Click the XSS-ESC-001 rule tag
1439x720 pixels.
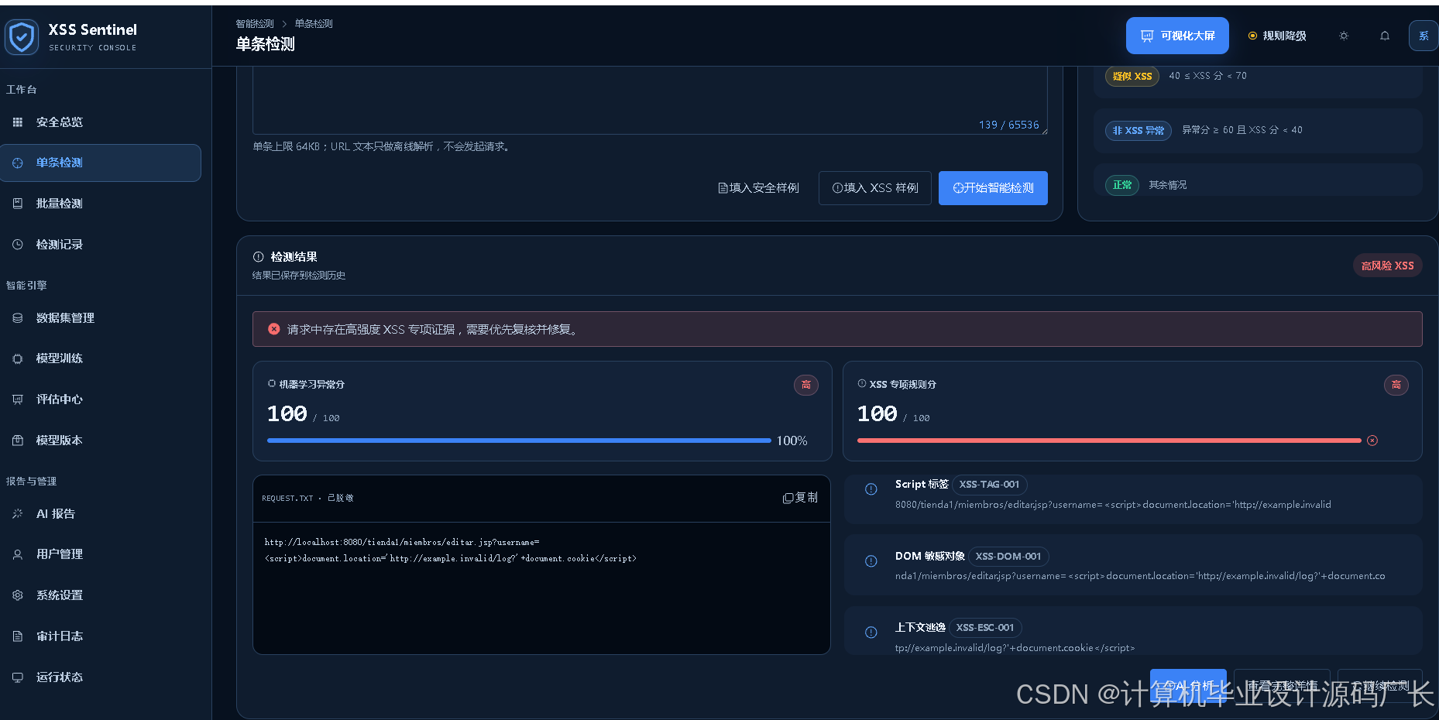click(x=985, y=628)
